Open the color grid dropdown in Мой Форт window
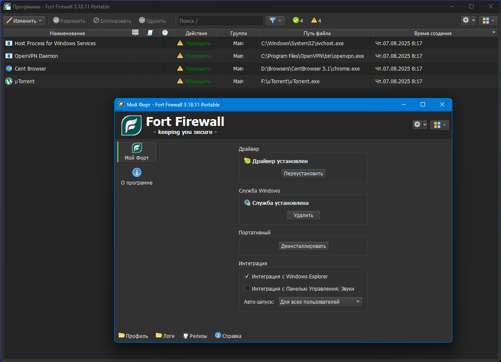The image size is (501, 362). 440,125
